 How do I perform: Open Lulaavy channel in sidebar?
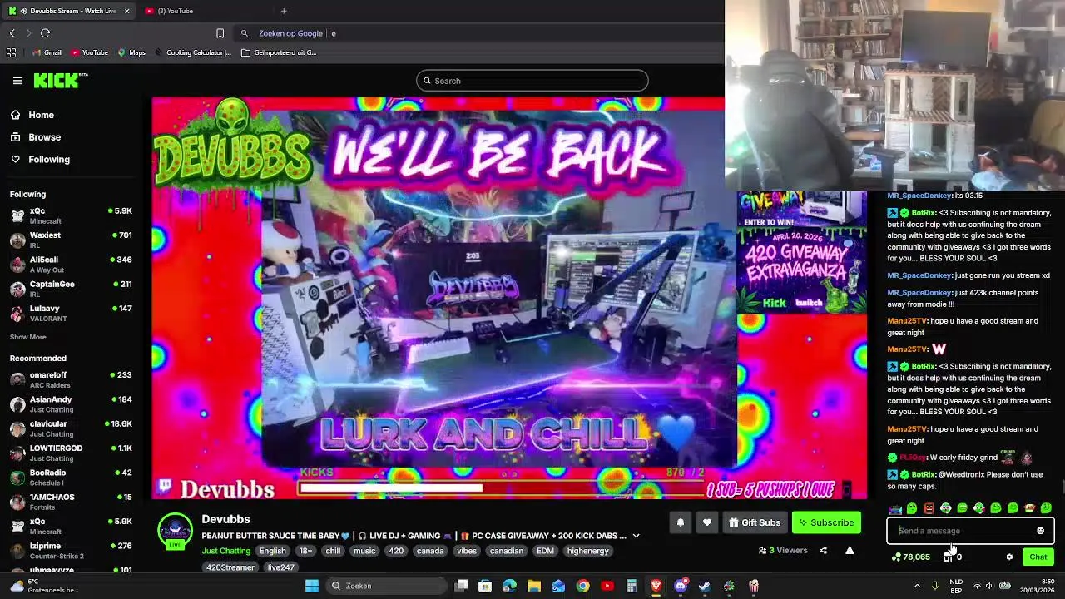(x=71, y=313)
